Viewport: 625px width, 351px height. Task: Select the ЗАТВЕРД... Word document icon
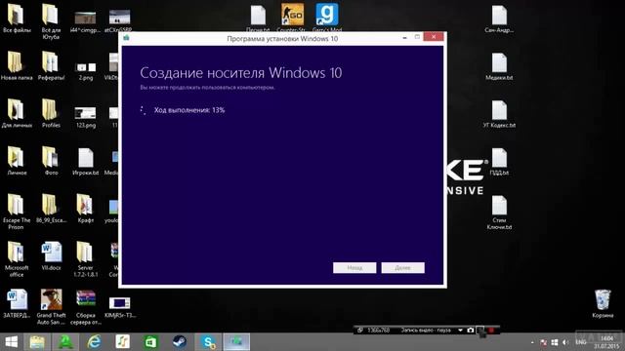click(16, 303)
